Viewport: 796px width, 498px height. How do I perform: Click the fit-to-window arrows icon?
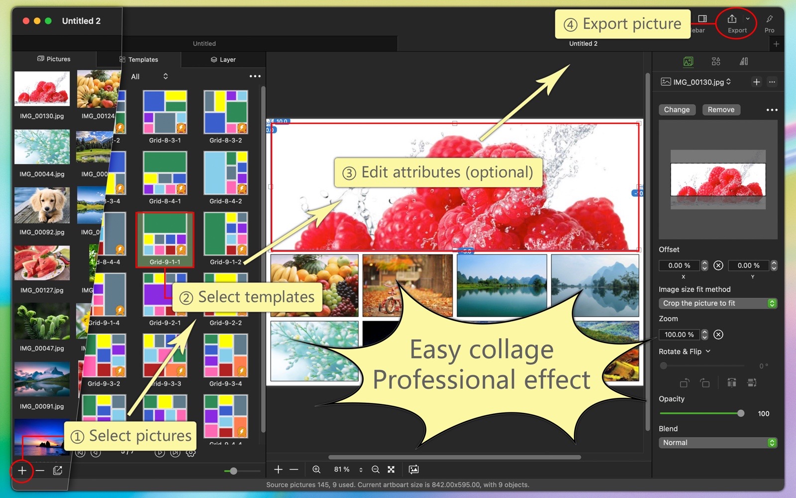click(x=391, y=470)
